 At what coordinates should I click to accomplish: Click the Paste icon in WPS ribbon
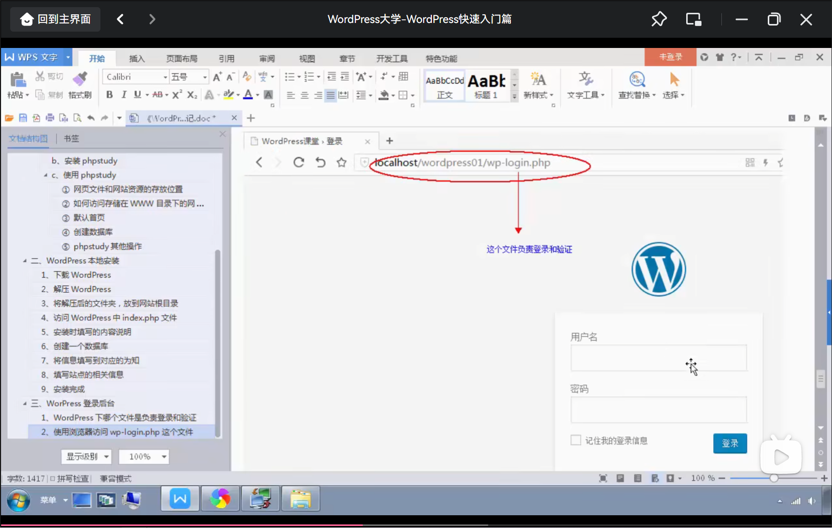click(x=18, y=80)
